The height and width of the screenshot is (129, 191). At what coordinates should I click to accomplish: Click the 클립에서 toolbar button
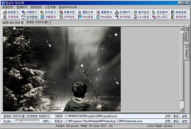104,12
